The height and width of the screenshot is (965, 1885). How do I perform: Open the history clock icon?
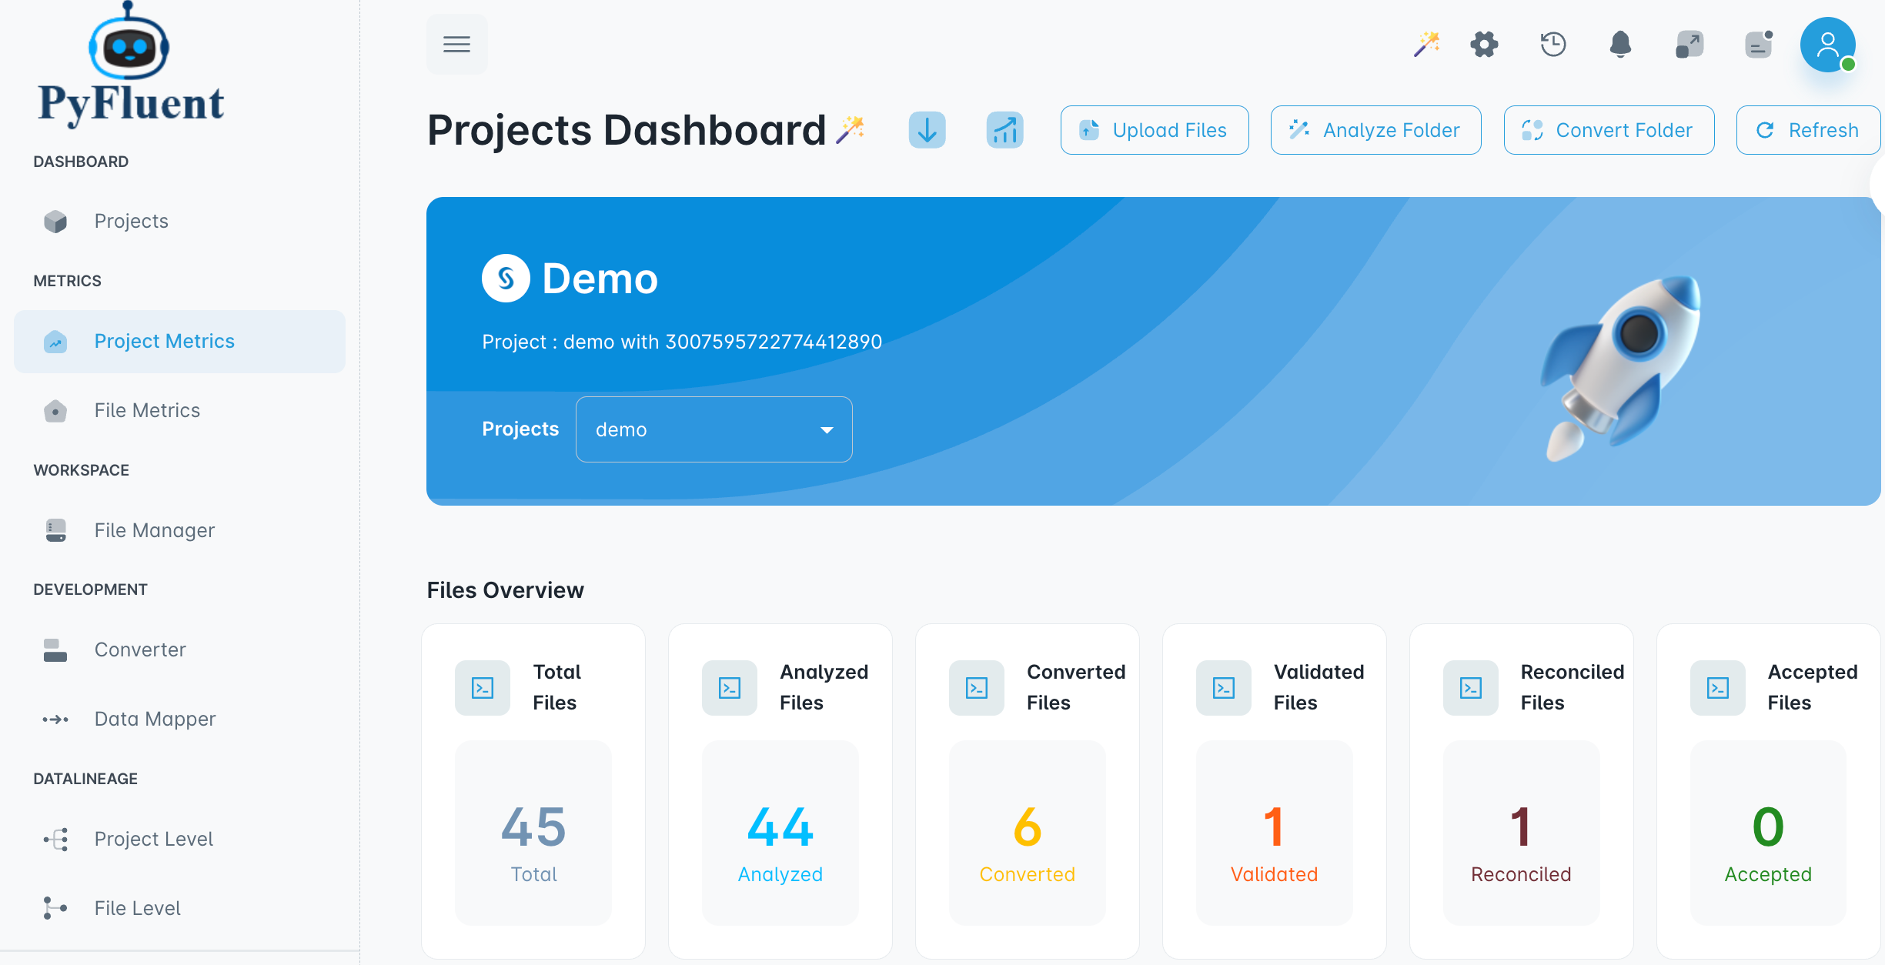(x=1553, y=44)
